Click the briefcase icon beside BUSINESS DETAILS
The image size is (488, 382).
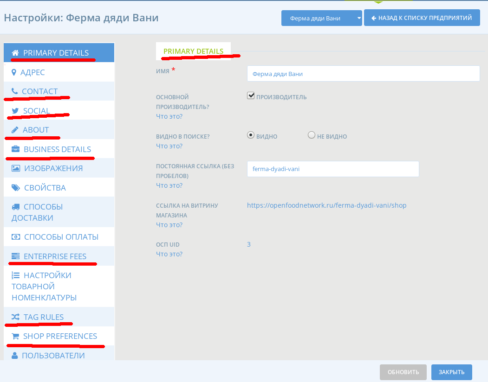16,149
